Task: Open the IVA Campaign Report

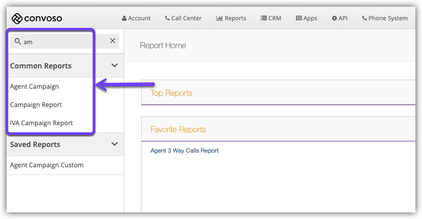Action: pyautogui.click(x=42, y=123)
